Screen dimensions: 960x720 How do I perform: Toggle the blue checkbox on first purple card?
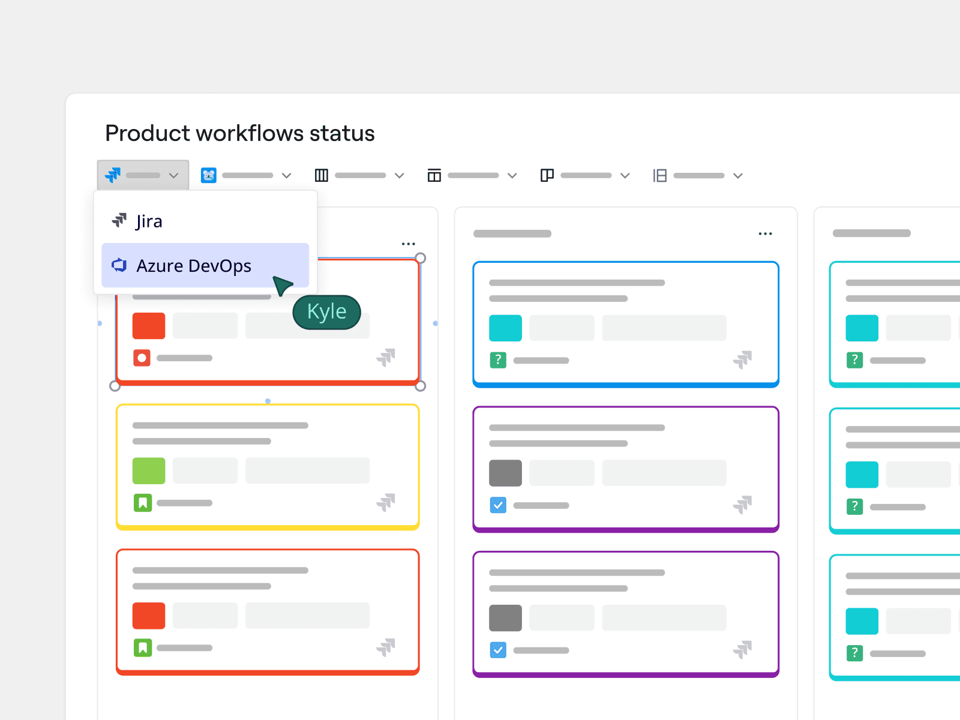498,505
